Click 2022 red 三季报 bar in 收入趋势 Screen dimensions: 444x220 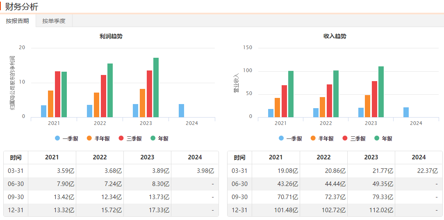click(329, 101)
